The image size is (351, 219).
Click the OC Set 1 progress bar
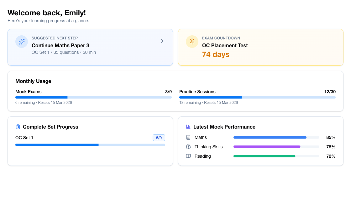[x=90, y=145]
